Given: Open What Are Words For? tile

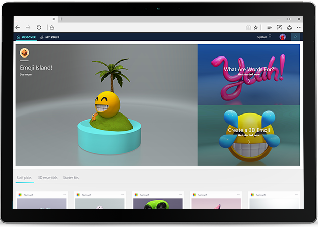Looking at the screenshot, I should click(249, 74).
